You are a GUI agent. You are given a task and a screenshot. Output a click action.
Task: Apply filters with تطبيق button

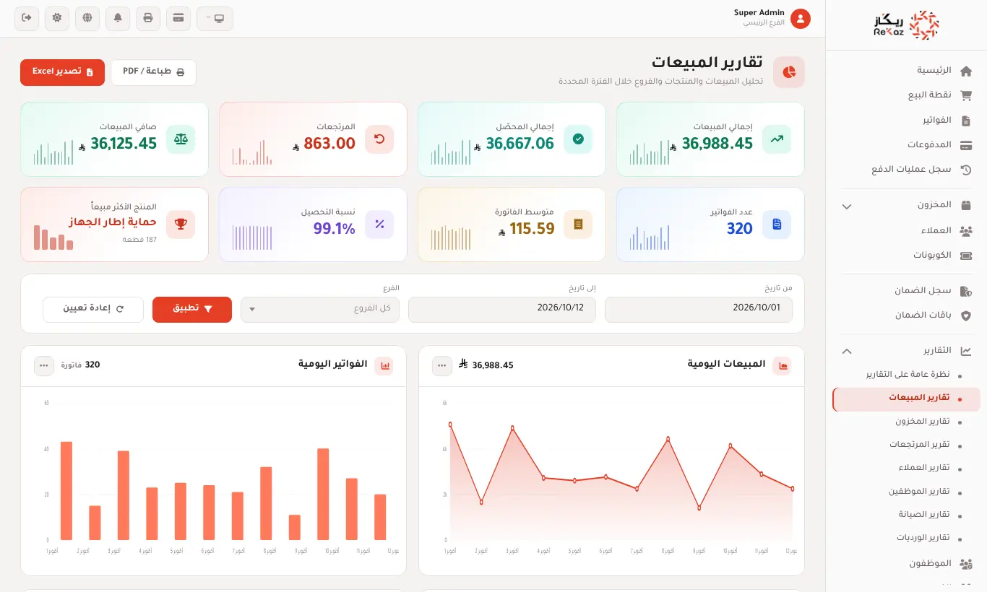coord(192,309)
